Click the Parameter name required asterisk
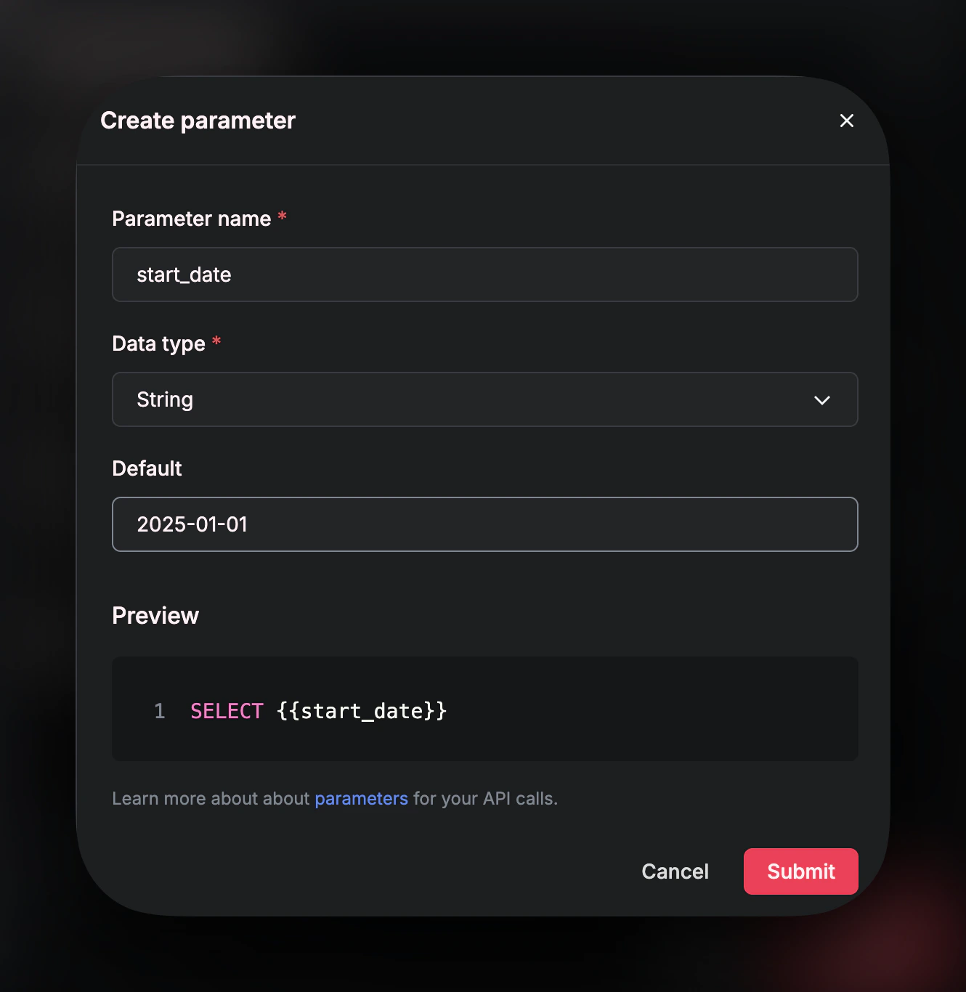This screenshot has width=966, height=992. point(282,216)
